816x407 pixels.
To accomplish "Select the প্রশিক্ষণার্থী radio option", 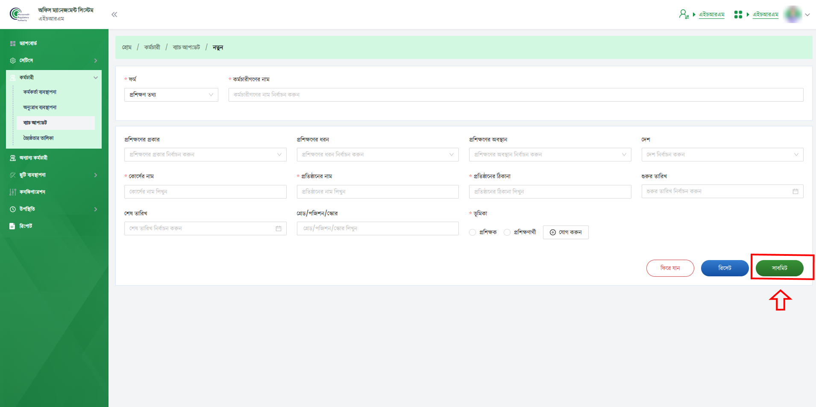I will click(x=507, y=232).
